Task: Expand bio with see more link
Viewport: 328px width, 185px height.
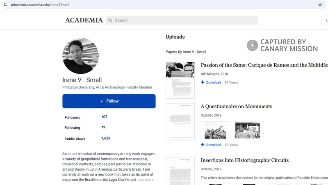Action: [146, 180]
